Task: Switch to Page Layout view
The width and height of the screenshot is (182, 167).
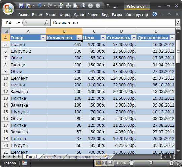Action: 105,163
